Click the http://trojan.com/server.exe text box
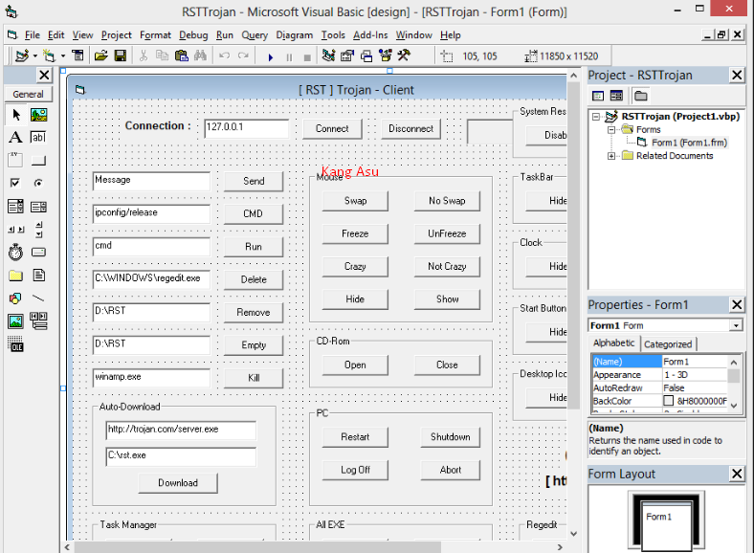The image size is (754, 553). pos(181,431)
